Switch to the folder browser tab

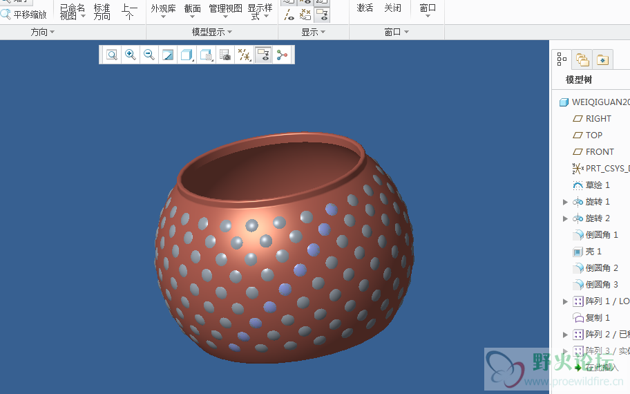pos(582,60)
